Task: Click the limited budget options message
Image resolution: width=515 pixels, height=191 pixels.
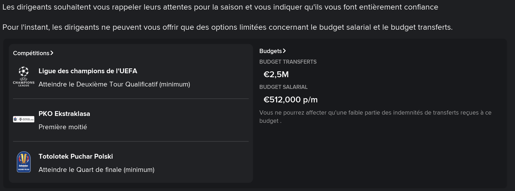Action: point(227,27)
